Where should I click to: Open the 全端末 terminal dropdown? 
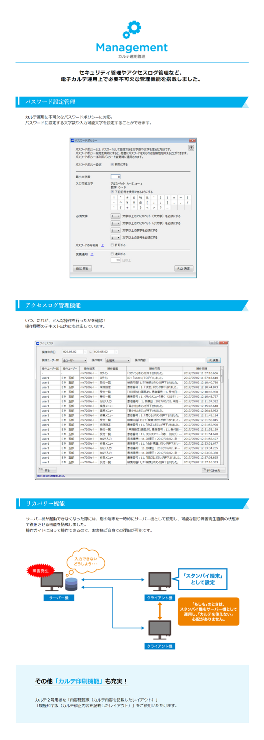point(118,360)
